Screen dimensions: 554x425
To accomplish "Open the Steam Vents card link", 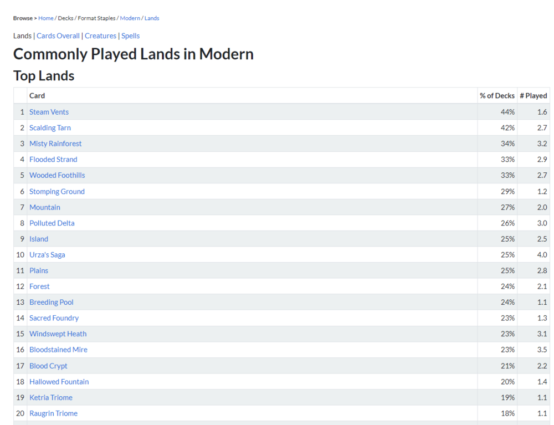I will coord(49,112).
